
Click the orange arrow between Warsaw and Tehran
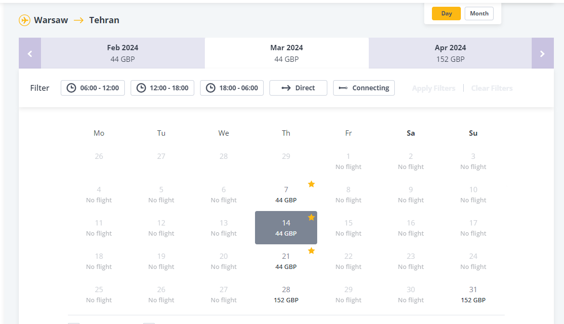pos(79,20)
